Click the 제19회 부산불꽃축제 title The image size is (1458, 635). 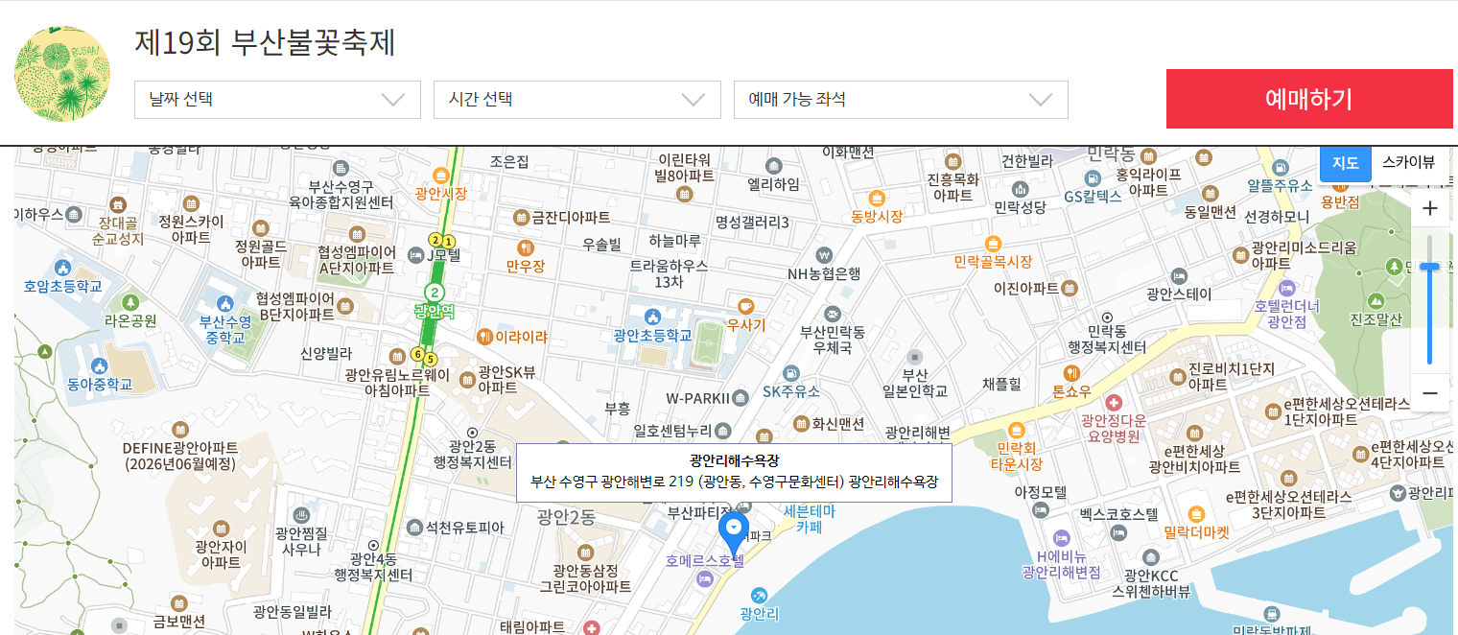tap(266, 43)
